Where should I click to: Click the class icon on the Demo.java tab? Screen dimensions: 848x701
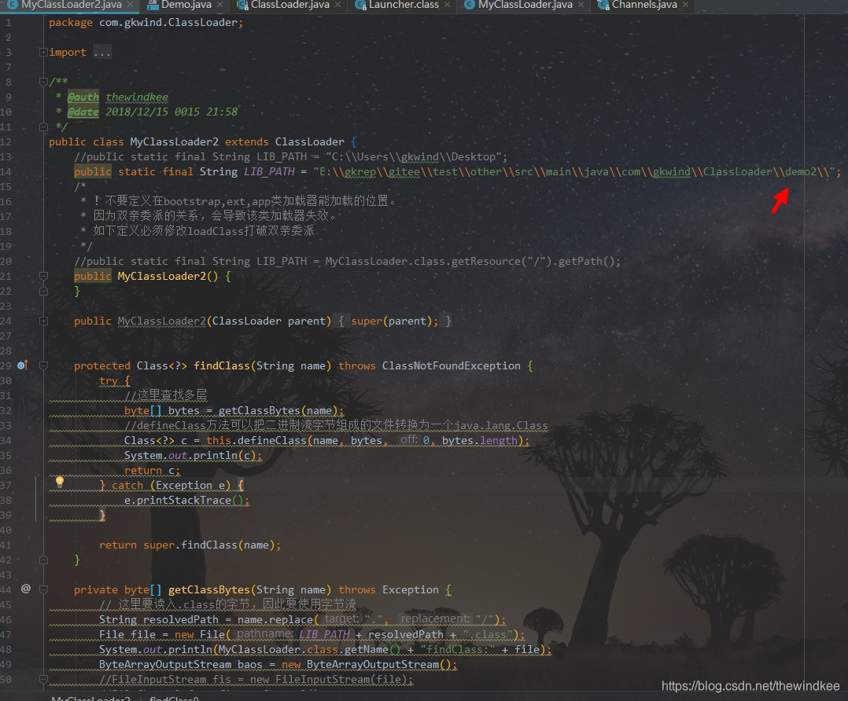click(153, 5)
